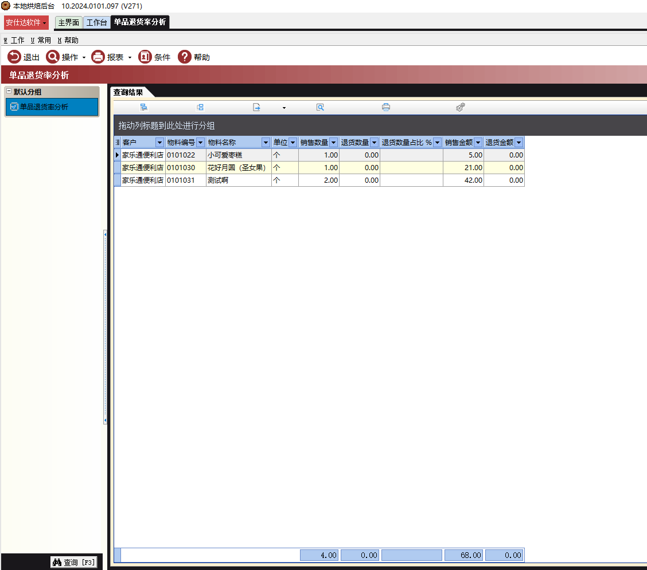Click the 查询 [F3] button

click(74, 562)
